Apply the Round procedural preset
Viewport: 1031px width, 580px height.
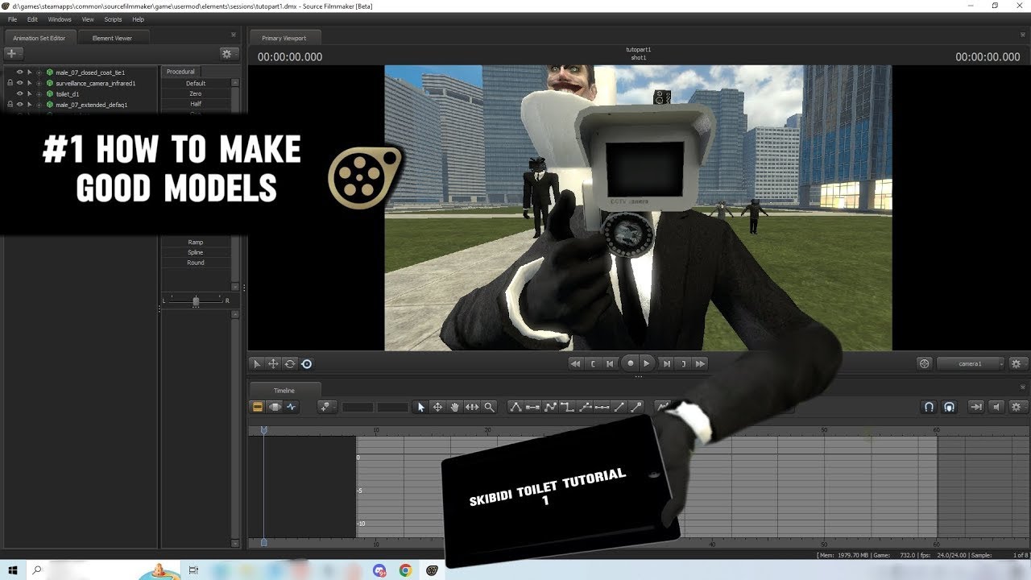[x=196, y=263]
